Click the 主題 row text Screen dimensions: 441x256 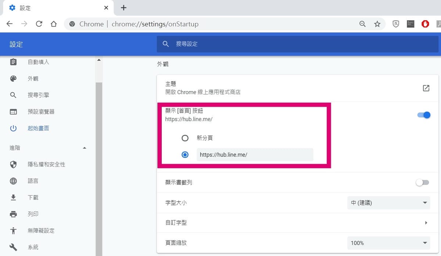point(171,84)
